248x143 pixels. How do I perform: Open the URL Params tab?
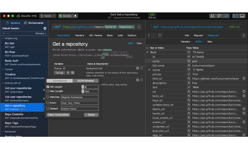[96, 35]
